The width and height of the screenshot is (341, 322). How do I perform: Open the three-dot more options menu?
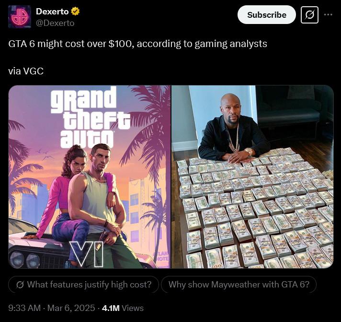pos(328,14)
